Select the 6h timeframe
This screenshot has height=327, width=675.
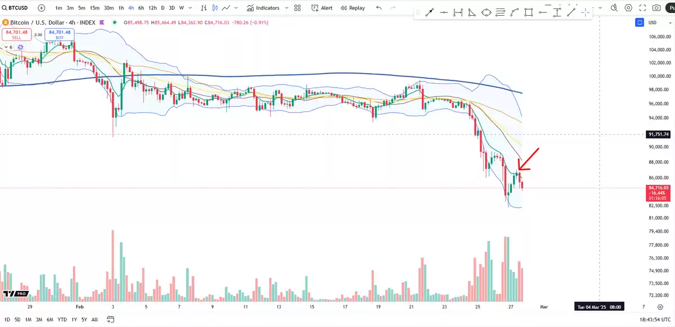(141, 8)
